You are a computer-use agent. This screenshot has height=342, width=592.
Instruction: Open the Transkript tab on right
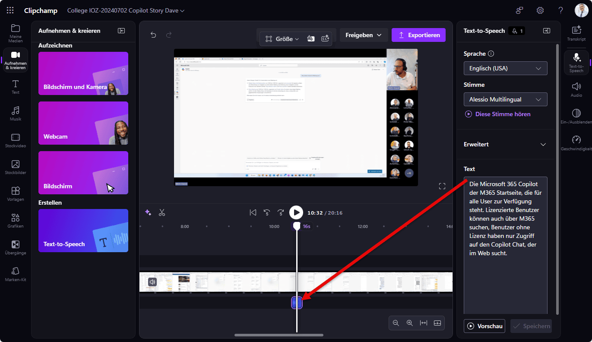576,33
